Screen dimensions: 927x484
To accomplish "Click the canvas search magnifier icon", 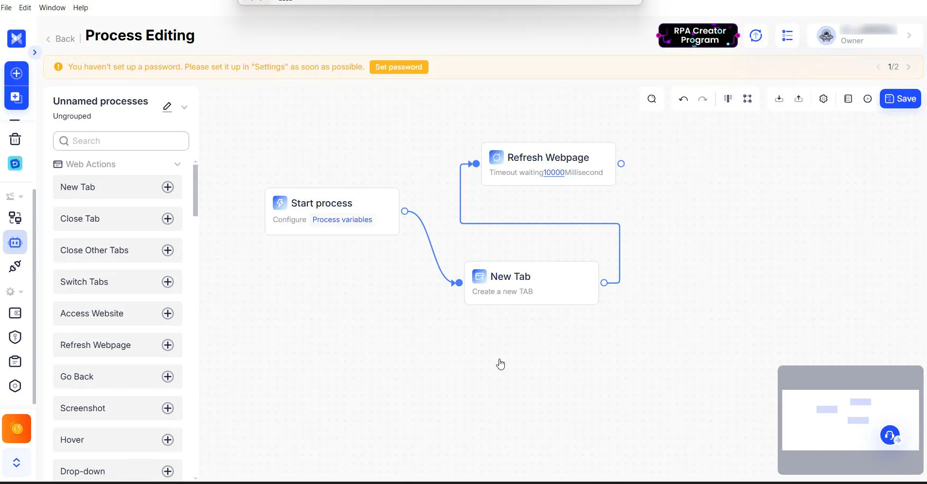I will tap(652, 99).
